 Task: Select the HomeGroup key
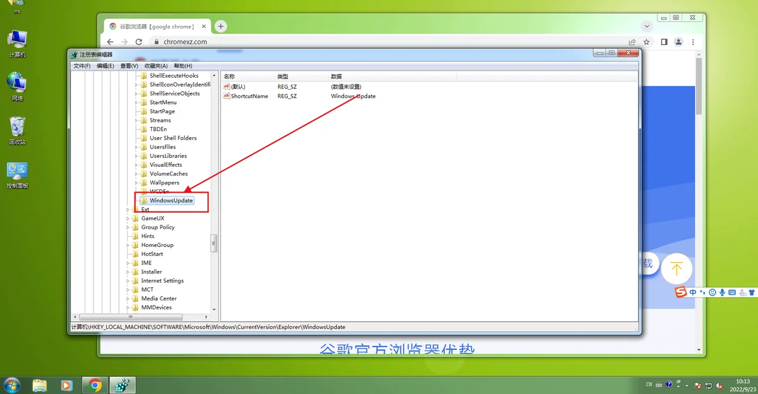tap(157, 245)
